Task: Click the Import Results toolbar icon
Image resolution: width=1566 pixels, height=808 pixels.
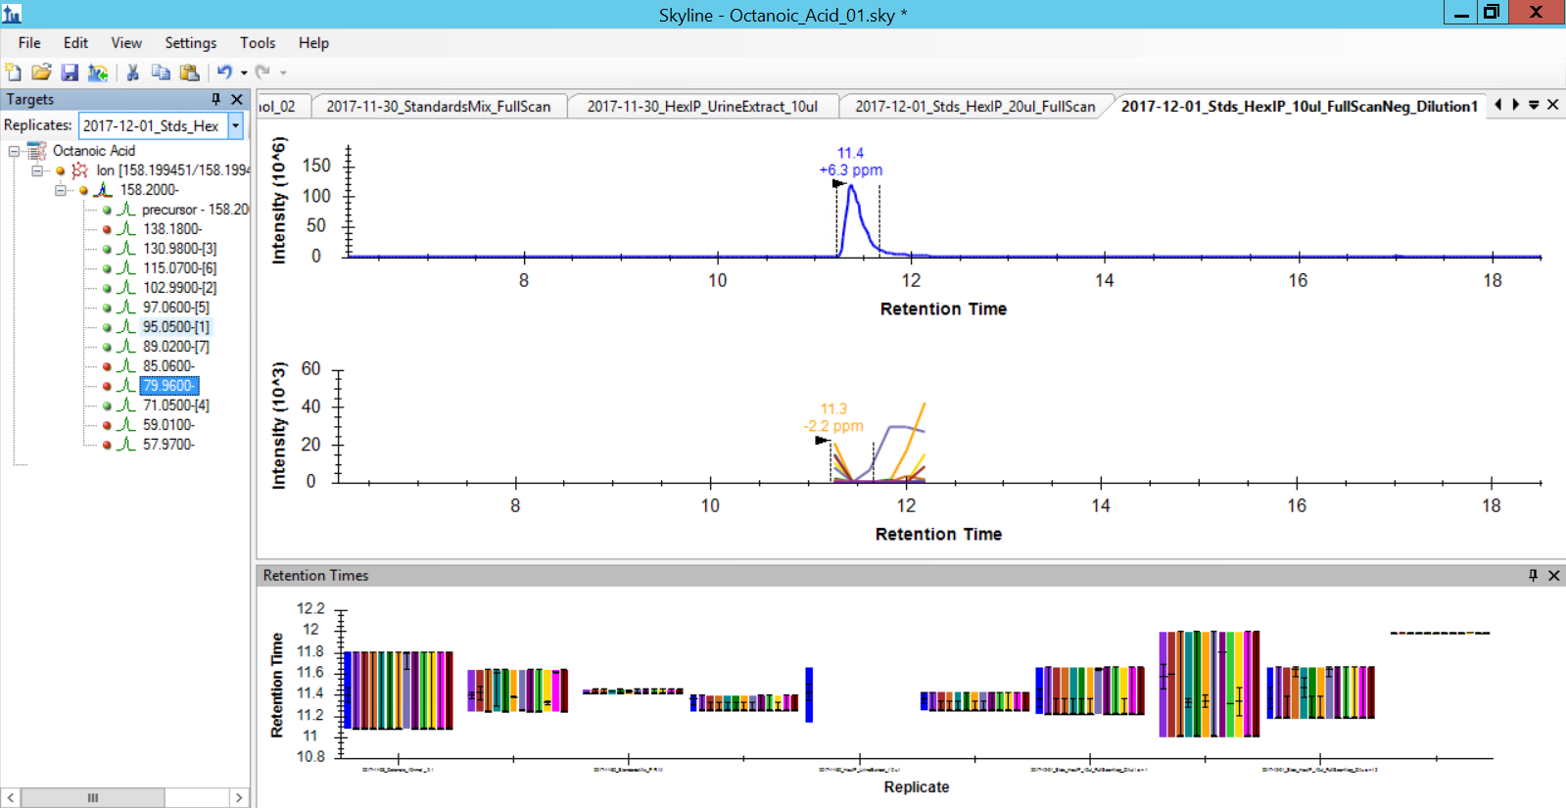Action: pyautogui.click(x=98, y=72)
